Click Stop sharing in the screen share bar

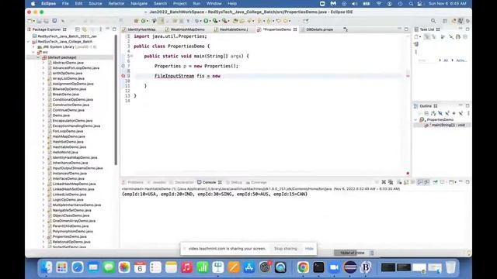286,249
